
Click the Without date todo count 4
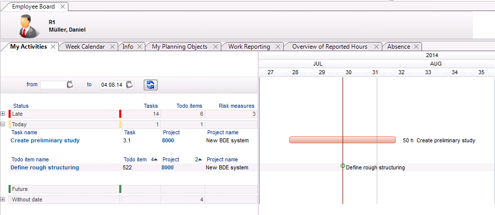pos(201,199)
